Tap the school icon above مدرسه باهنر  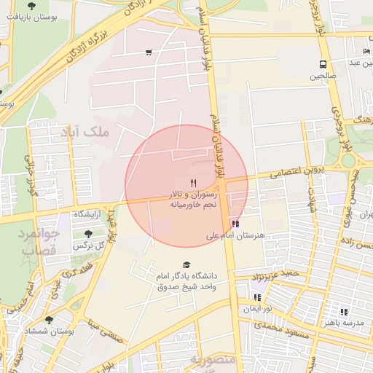(x=344, y=312)
